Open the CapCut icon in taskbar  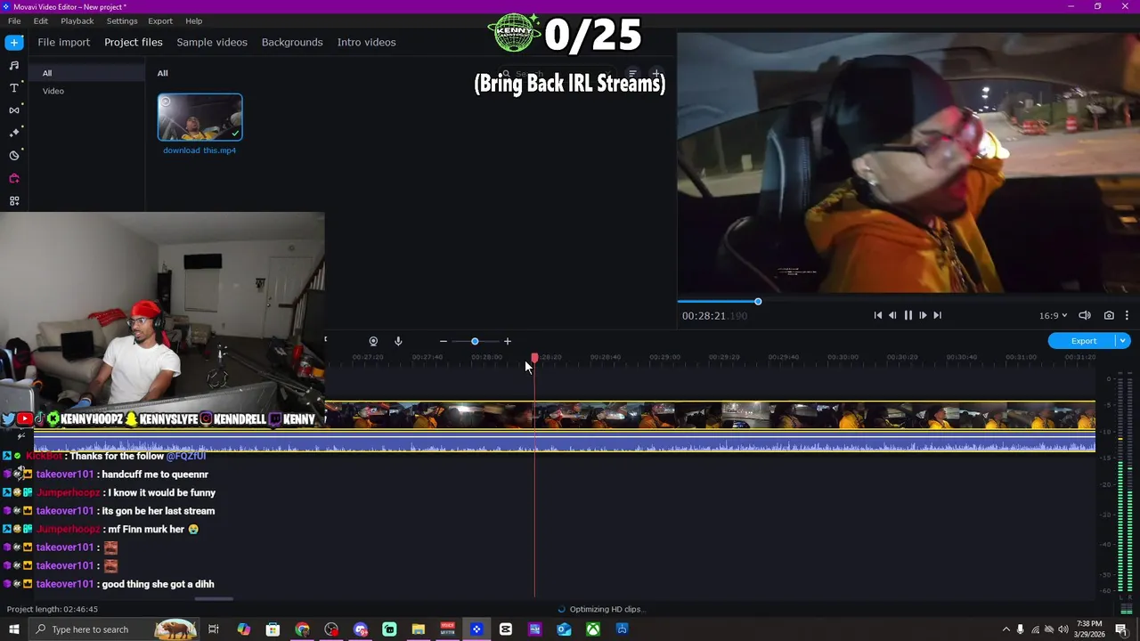point(506,629)
